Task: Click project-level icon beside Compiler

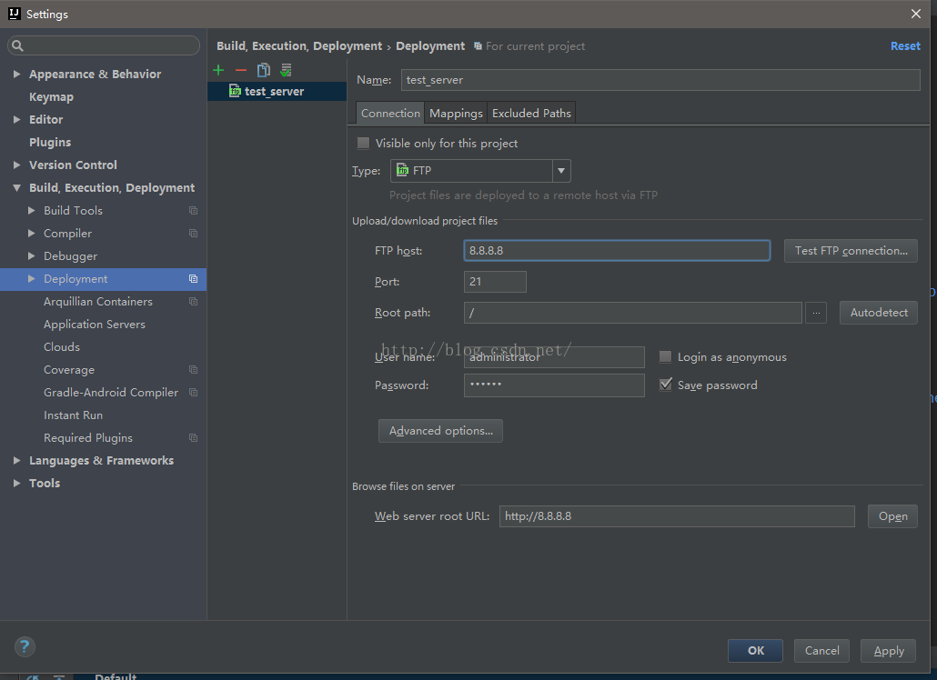Action: [x=193, y=234]
